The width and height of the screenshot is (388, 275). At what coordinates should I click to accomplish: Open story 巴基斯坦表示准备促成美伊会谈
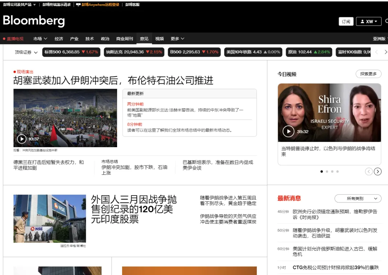pyautogui.click(x=218, y=165)
